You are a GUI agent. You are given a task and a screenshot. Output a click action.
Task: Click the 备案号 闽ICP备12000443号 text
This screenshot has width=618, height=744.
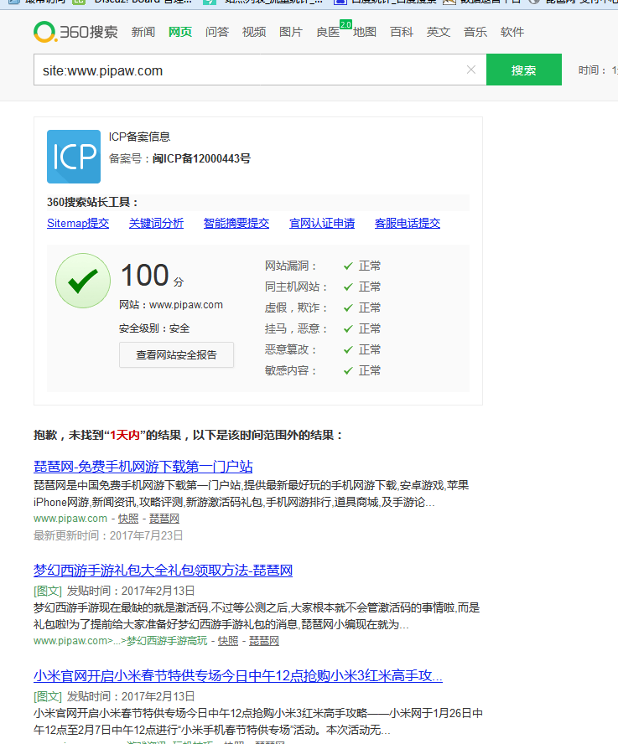click(179, 158)
